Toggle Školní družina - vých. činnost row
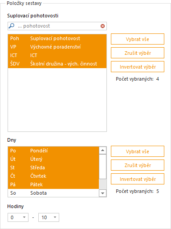The height and width of the screenshot is (229, 171). point(57,64)
